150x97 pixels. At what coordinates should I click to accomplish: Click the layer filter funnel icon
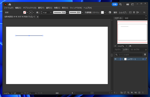[x=145, y=55]
